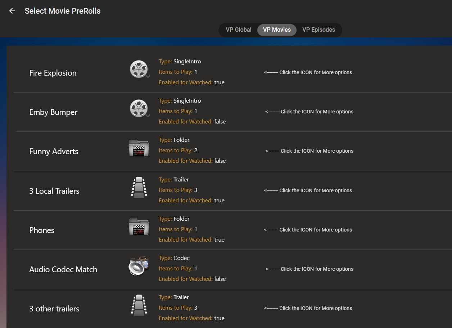Screen dimensions: 452x328
Task: Select the Audio Codec Match name
Action: (x=63, y=269)
